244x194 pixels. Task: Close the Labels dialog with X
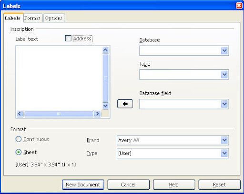(239, 6)
